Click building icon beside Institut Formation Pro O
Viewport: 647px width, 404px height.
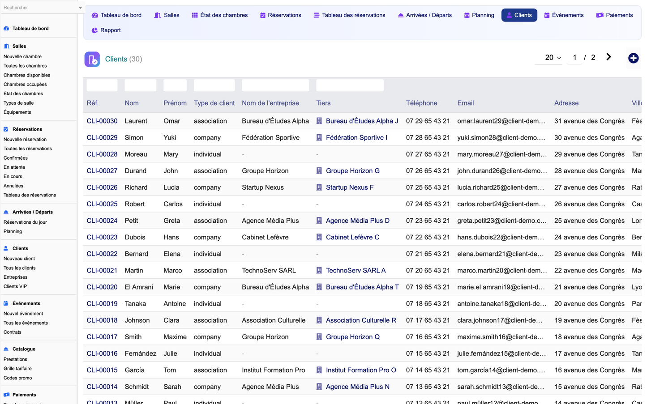[319, 370]
